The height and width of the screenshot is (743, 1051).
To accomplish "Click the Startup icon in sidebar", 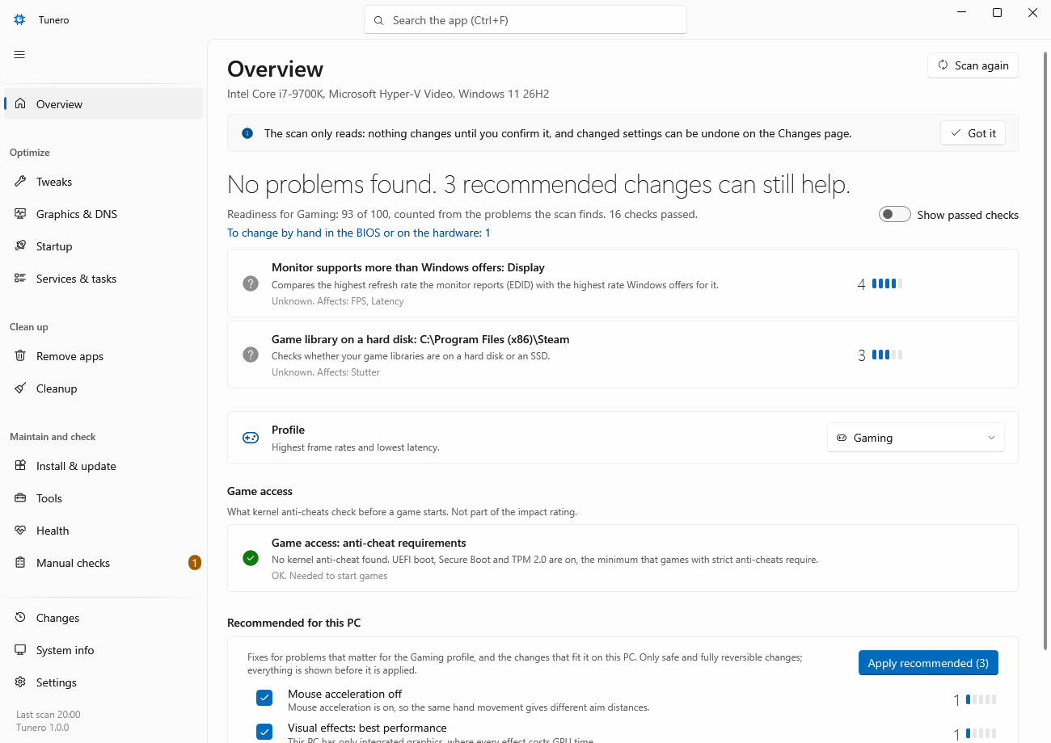I will tap(20, 246).
